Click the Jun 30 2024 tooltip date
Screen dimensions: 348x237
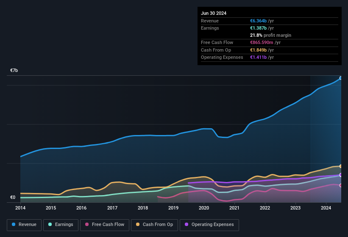tap(214, 13)
